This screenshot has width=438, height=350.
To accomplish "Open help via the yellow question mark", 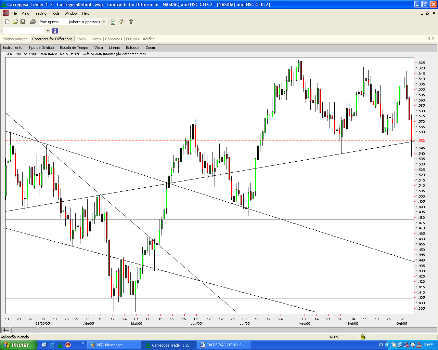I will coord(131,22).
